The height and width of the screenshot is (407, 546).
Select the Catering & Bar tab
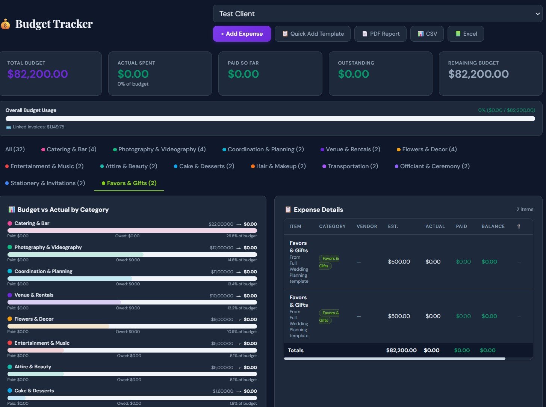pyautogui.click(x=68, y=149)
